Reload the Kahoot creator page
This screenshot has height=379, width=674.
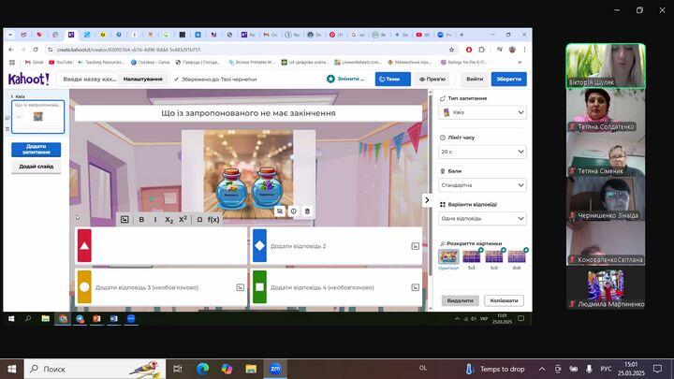coord(36,50)
